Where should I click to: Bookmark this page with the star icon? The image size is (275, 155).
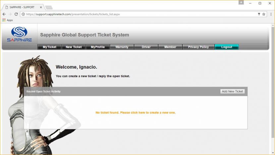264,14
